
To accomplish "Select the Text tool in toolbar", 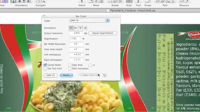I will click(138, 1).
